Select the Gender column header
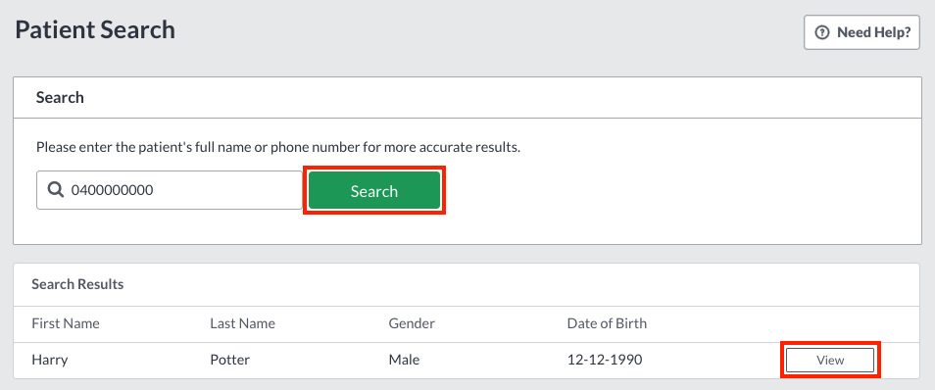The height and width of the screenshot is (390, 935). click(x=412, y=323)
